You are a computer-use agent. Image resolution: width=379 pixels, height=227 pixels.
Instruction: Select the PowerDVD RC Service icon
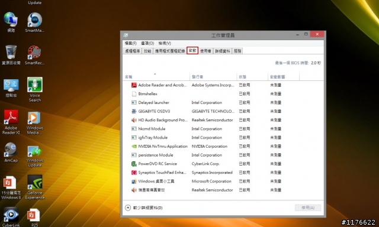coord(134,164)
